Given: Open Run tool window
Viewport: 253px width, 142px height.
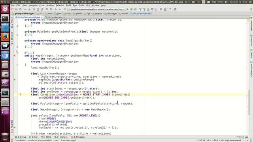Looking at the screenshot, I should pos(33,137).
